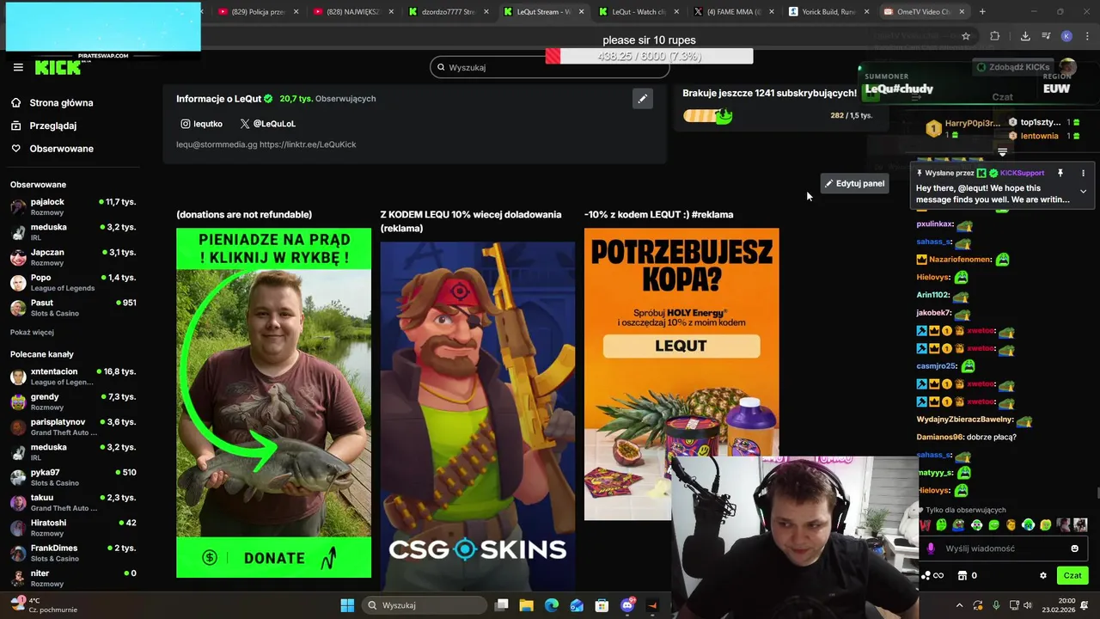
Task: Click taskbar Wyszukaj search box
Action: tap(425, 605)
